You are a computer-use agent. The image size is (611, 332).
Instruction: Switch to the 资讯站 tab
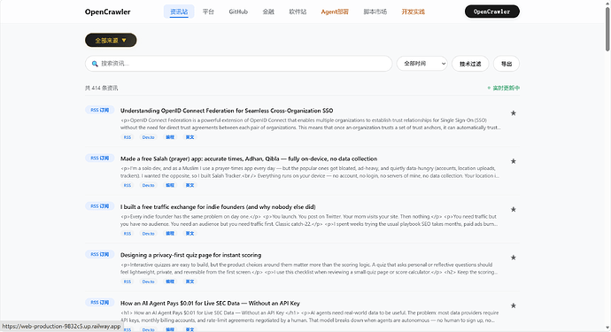(179, 12)
